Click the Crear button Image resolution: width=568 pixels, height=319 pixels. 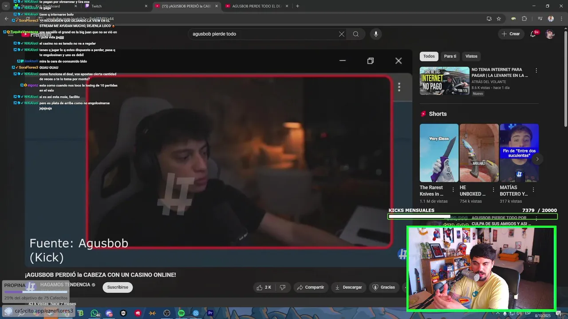511,34
